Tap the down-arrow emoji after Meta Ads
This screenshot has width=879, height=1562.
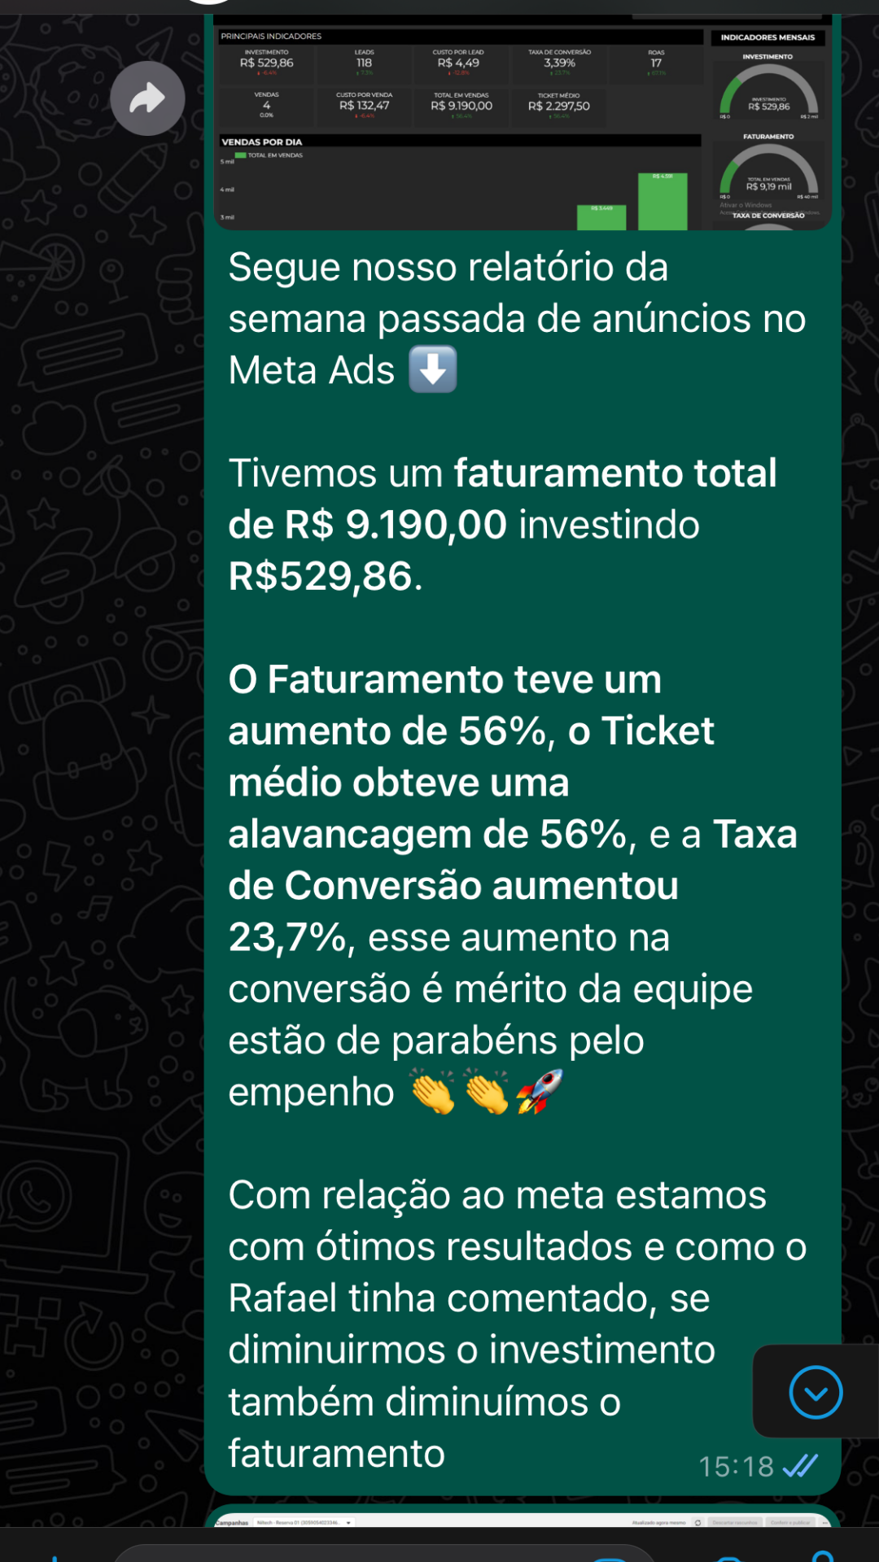[x=432, y=370]
